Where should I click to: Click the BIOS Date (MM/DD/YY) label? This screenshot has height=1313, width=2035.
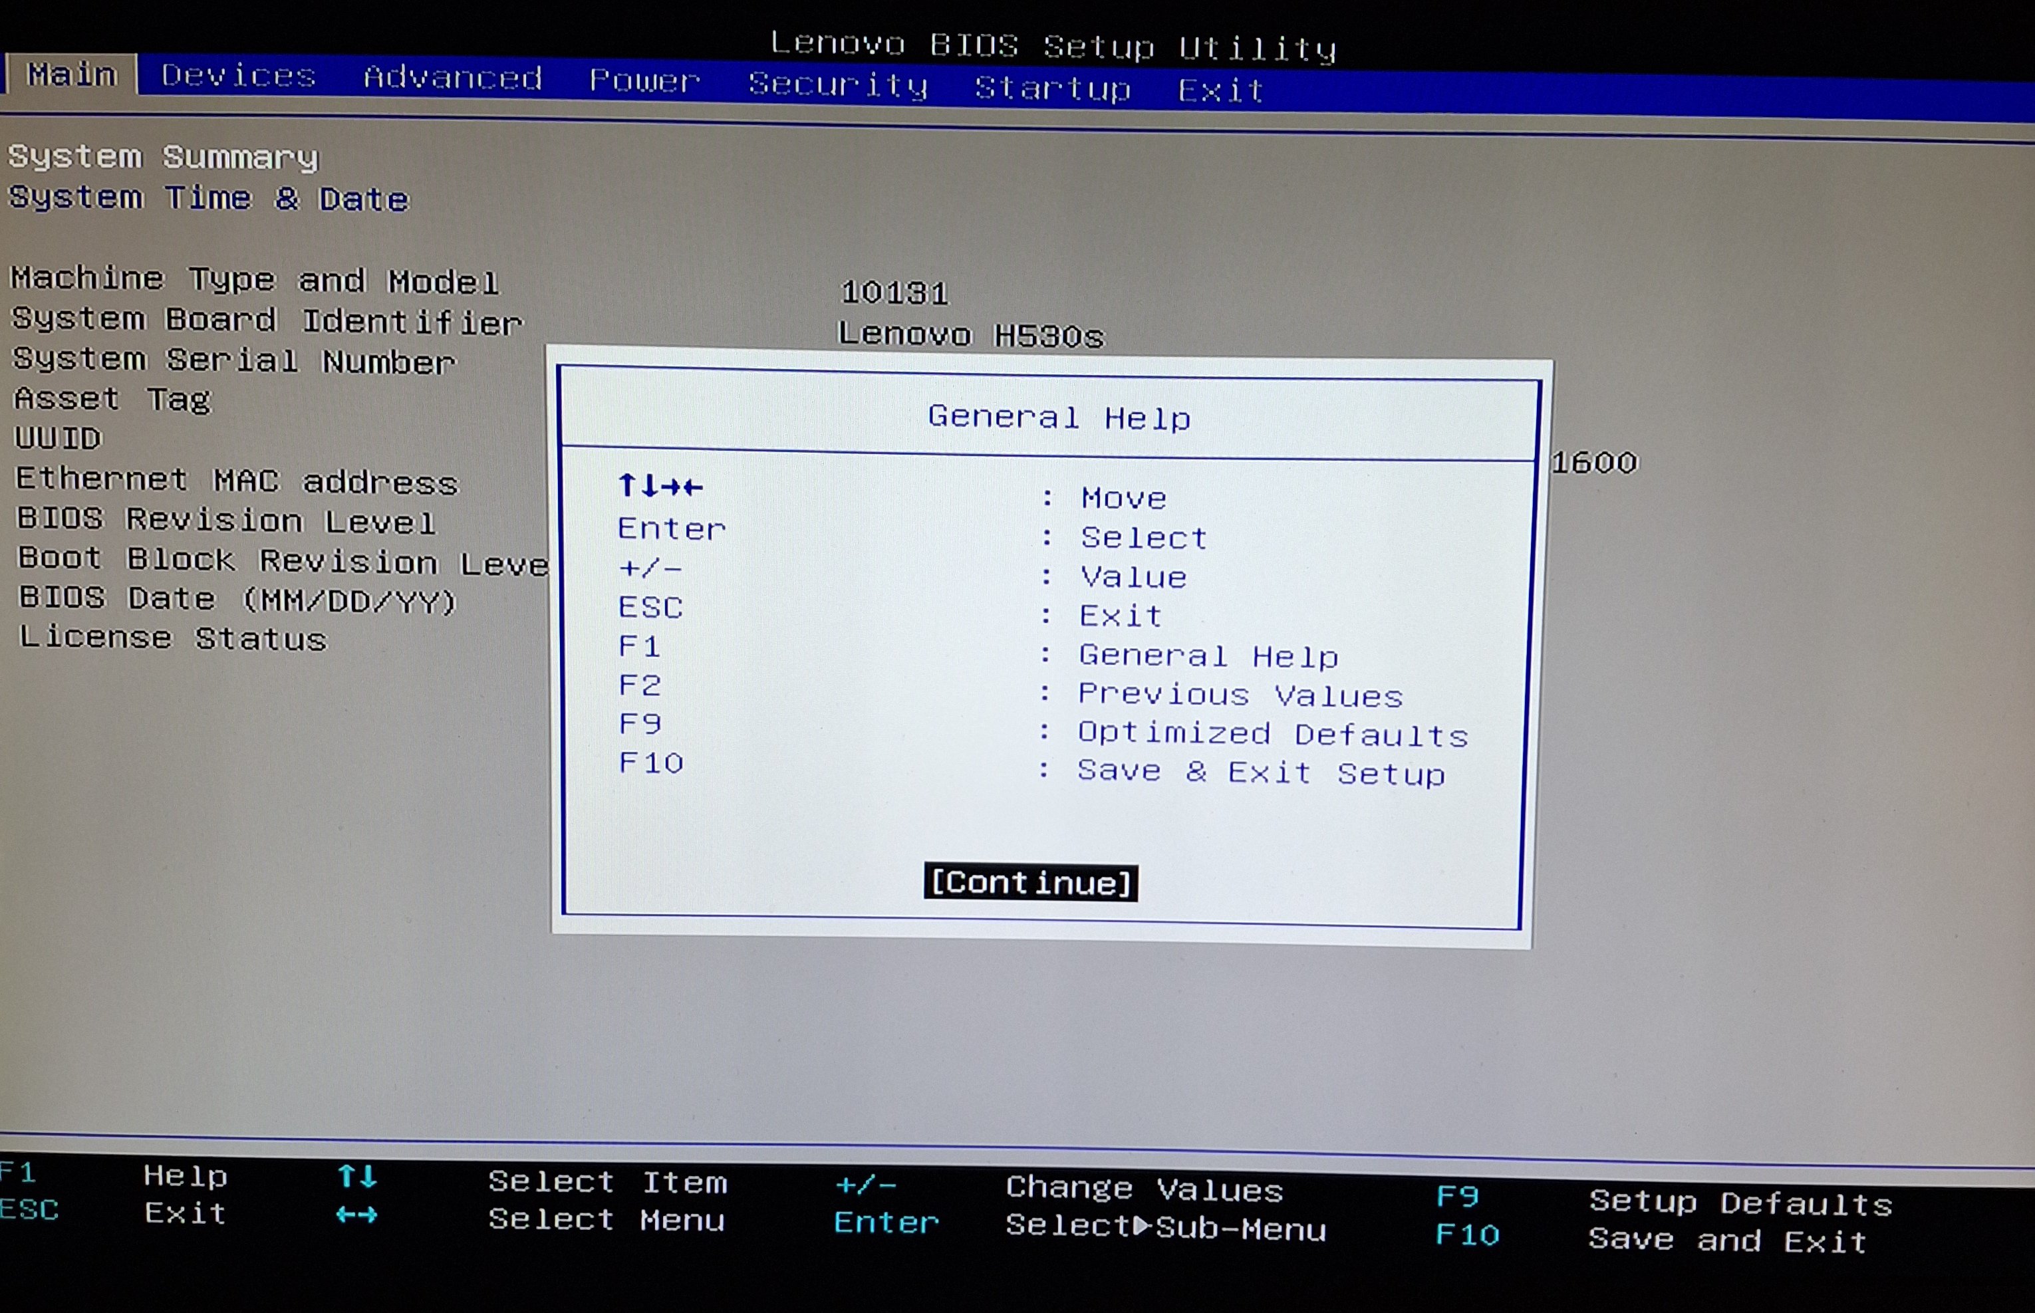coord(238,600)
